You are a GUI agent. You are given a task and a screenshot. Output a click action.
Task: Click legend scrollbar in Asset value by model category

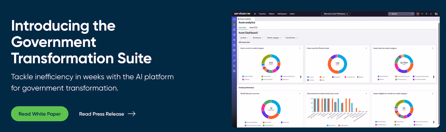[433, 77]
